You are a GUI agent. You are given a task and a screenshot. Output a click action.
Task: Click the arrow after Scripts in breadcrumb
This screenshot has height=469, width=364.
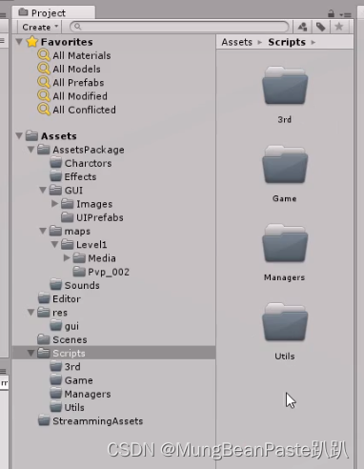point(313,42)
